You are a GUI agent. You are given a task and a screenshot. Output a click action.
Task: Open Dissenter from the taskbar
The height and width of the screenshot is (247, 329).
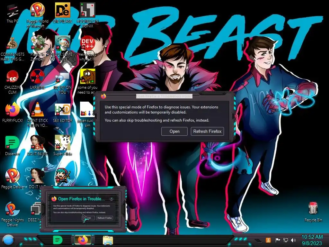tap(58, 240)
